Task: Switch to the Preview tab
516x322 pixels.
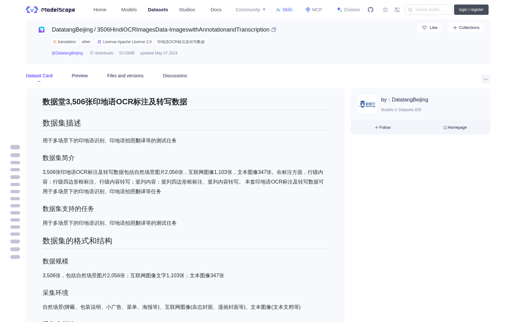Action: [80, 76]
